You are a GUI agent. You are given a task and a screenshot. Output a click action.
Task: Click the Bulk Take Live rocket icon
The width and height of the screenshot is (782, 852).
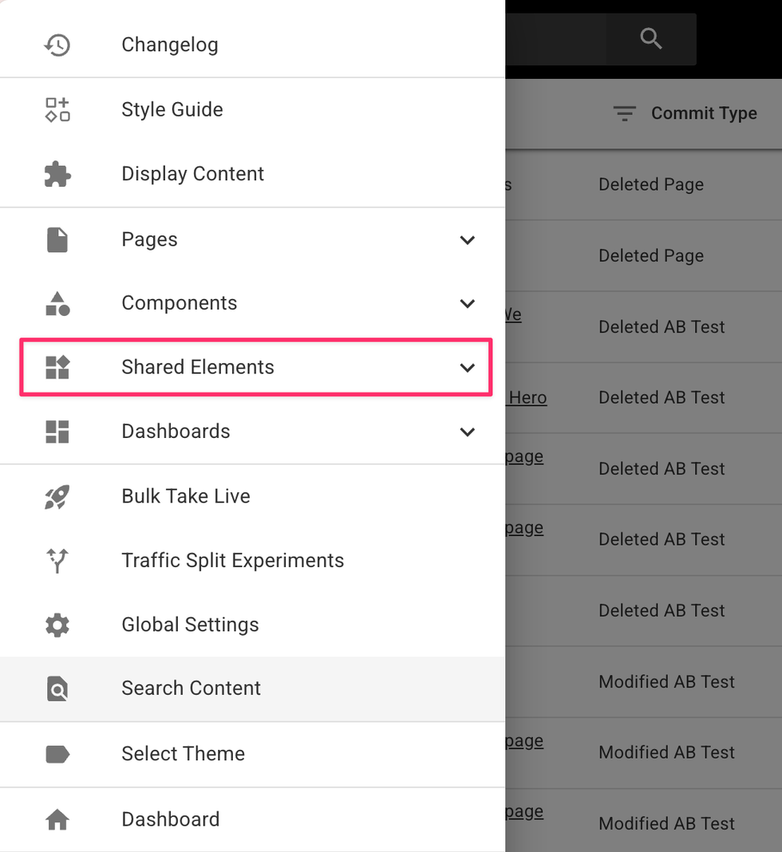click(57, 496)
